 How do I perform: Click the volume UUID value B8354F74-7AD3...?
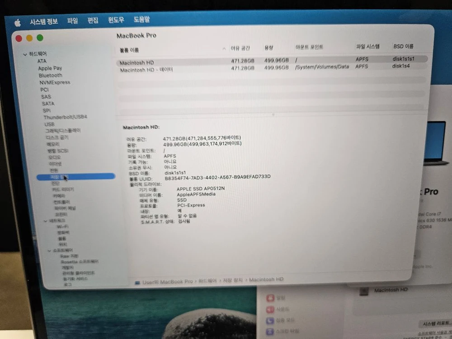pyautogui.click(x=218, y=177)
